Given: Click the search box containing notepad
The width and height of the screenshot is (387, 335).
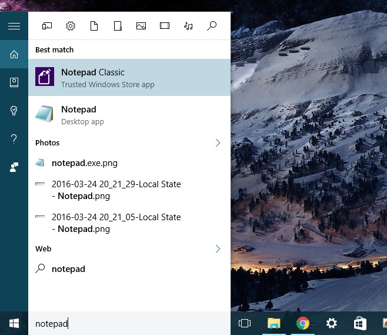Looking at the screenshot, I should point(129,323).
